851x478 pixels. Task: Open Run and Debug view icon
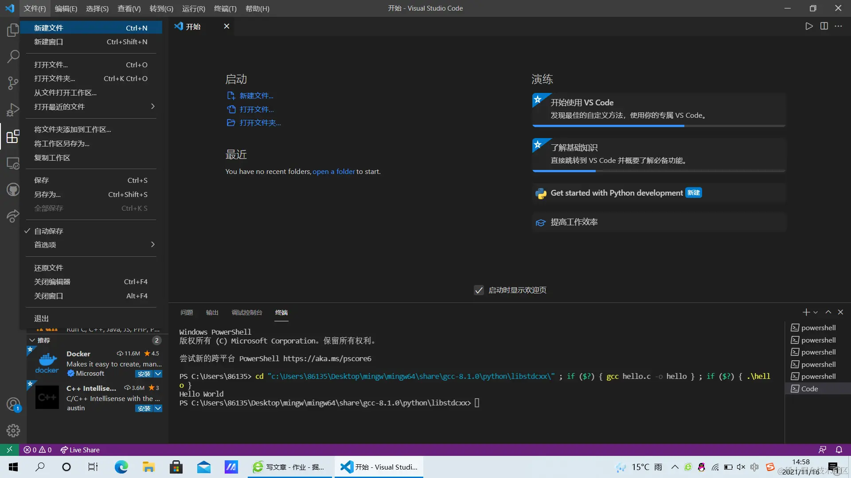click(x=13, y=110)
